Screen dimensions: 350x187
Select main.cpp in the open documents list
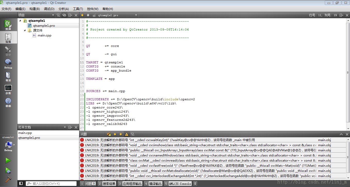(x=25, y=133)
